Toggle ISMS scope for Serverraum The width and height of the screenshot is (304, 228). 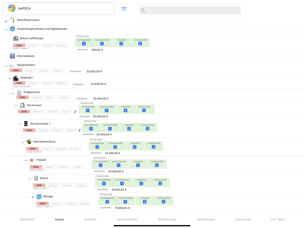[x=24, y=112]
